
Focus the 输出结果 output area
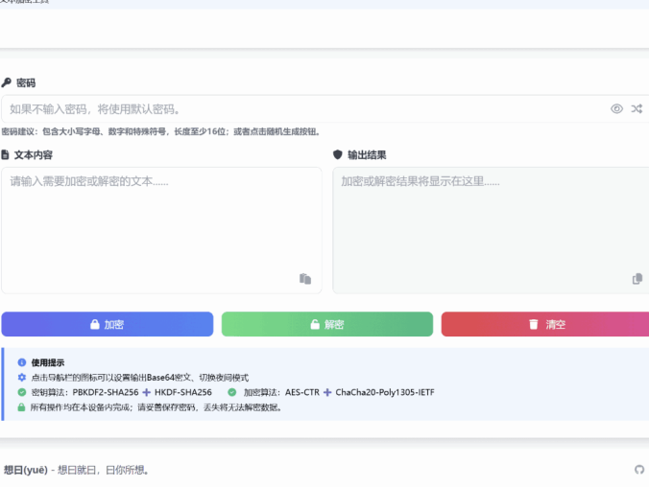click(491, 230)
